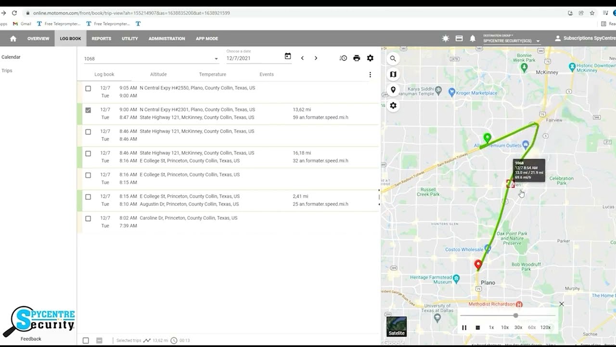Open the UTILITY menu

130,39
